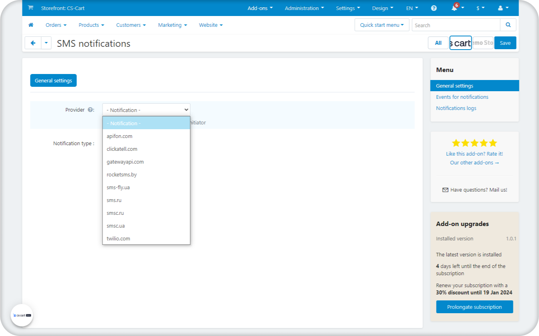Open the user account icon menu
The image size is (539, 336).
click(503, 8)
